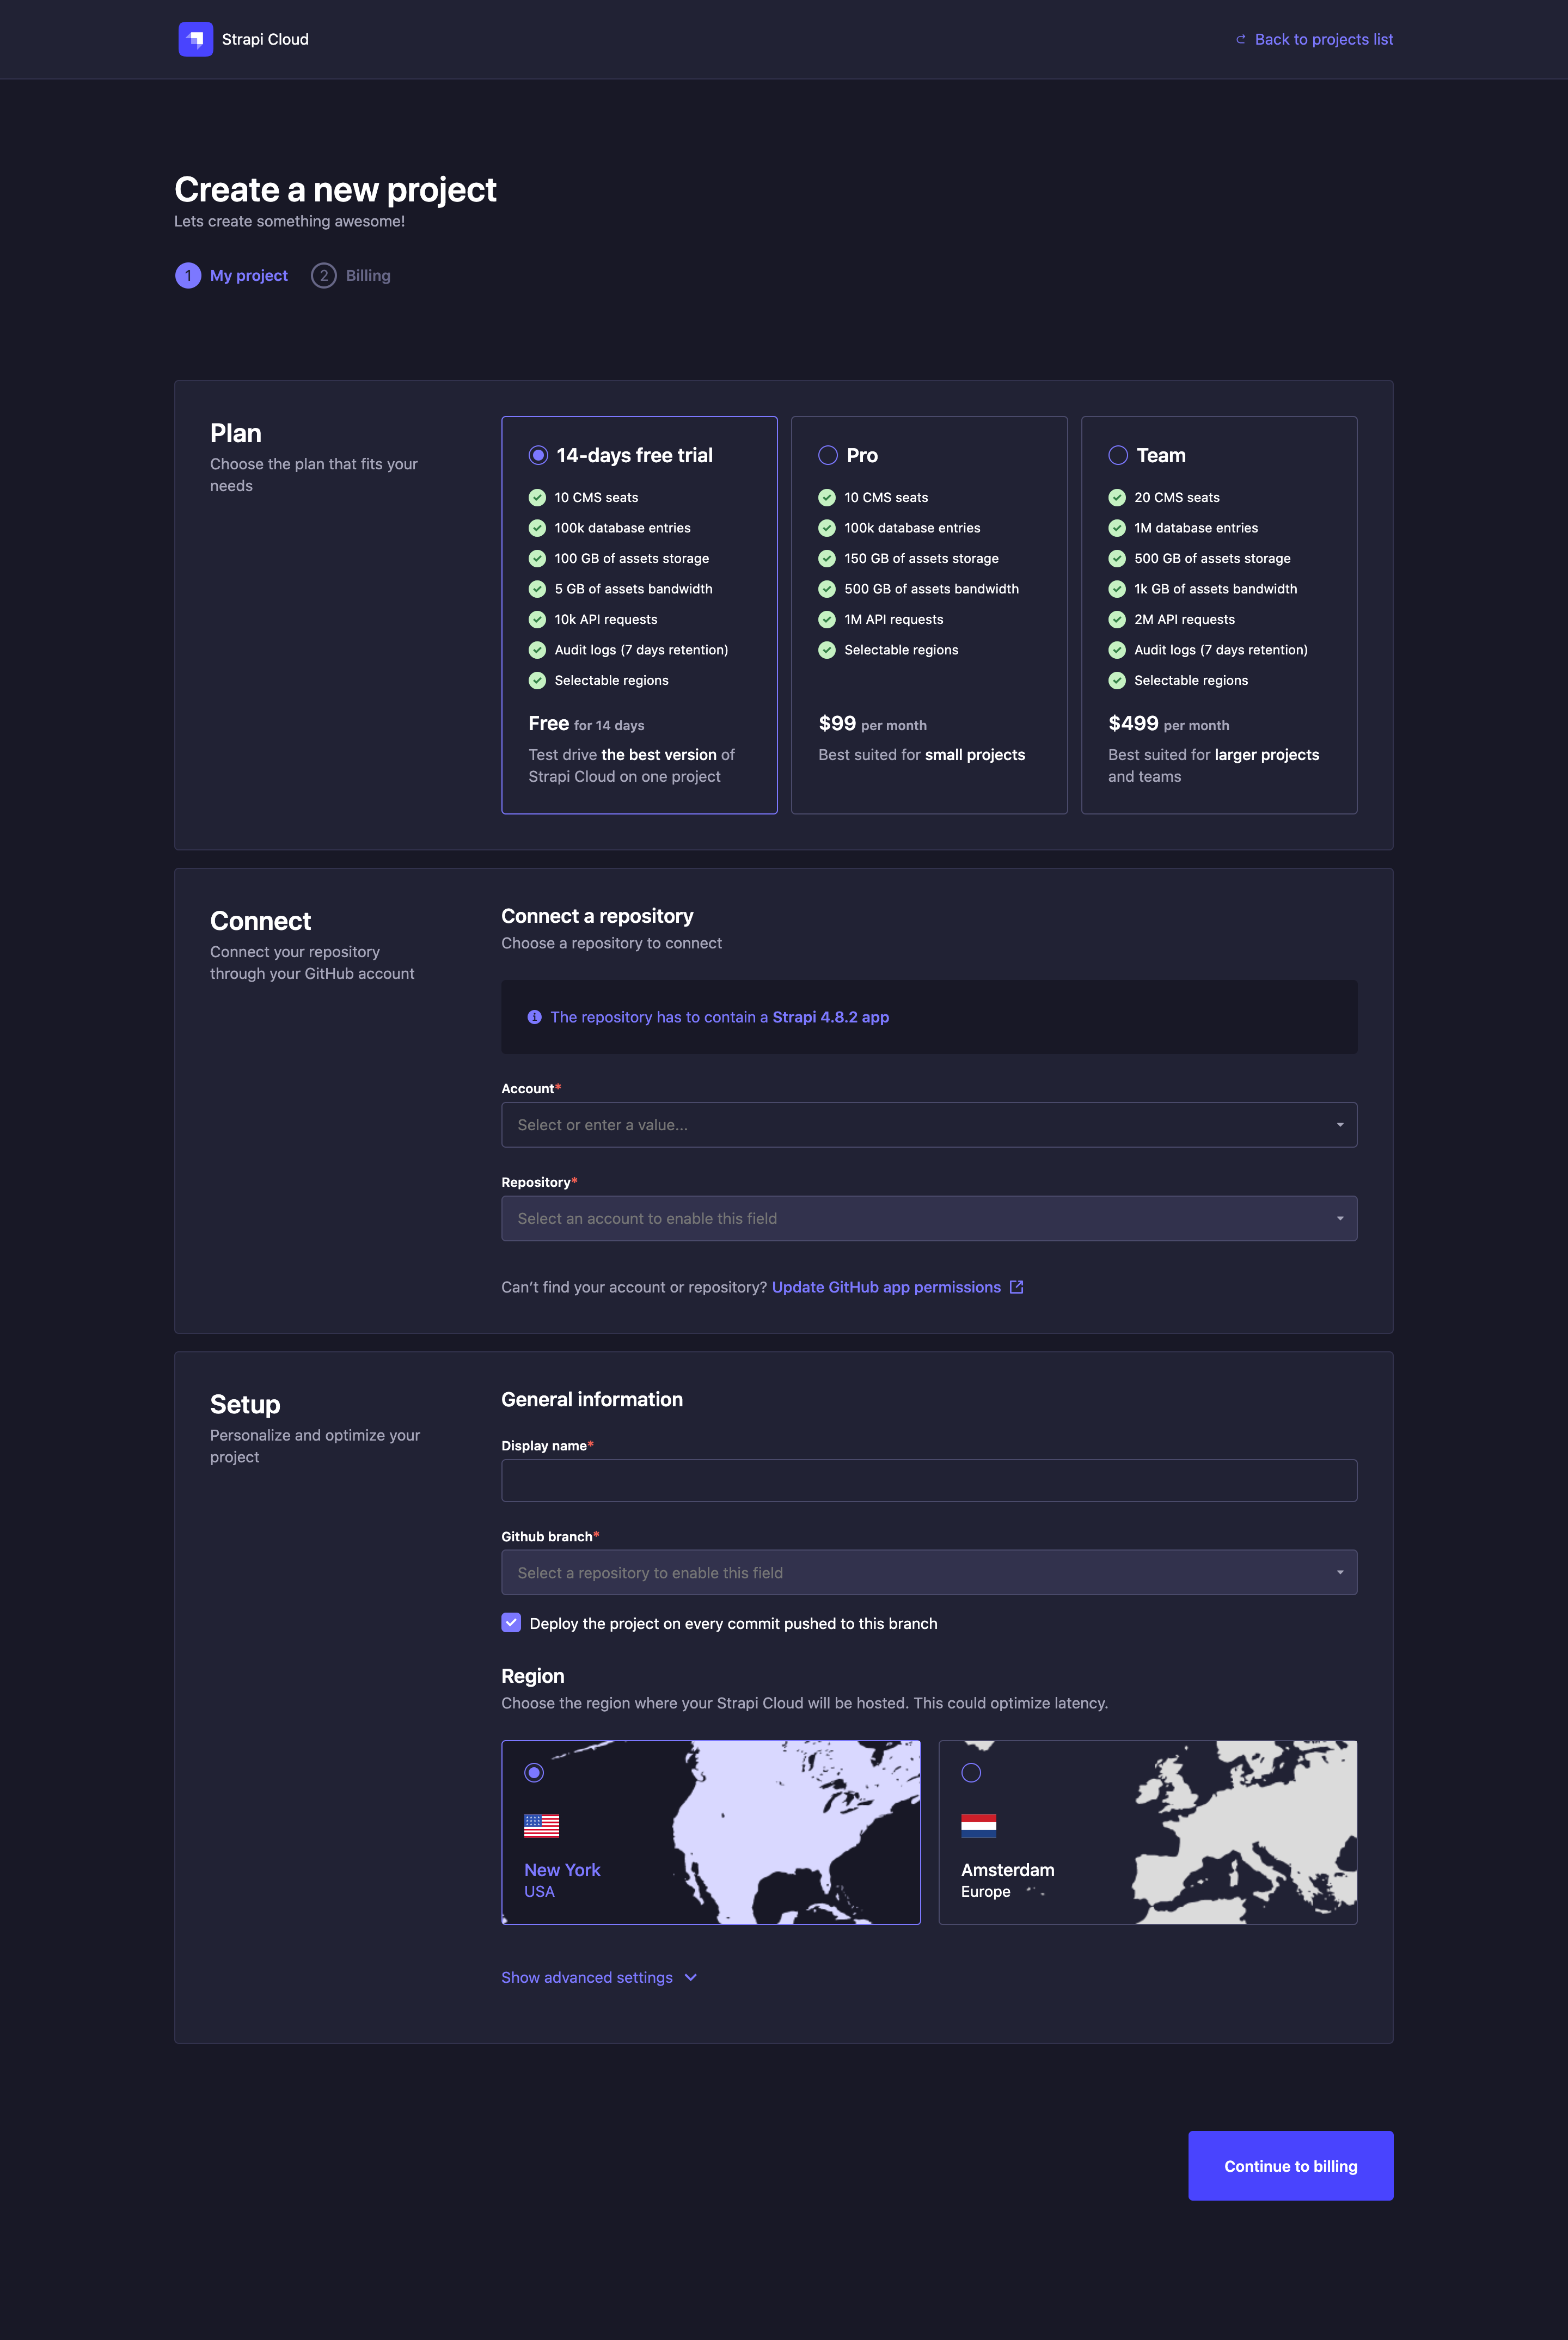
Task: Click the Amsterdam Europe map thumbnail
Action: click(1147, 1832)
